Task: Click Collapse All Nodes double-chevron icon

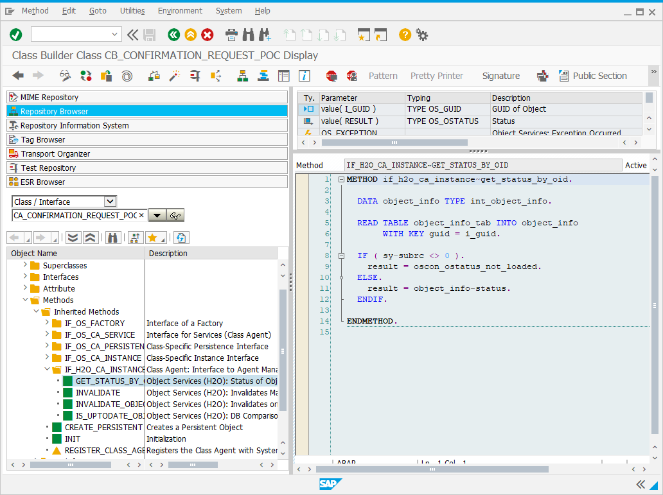Action: coord(91,238)
